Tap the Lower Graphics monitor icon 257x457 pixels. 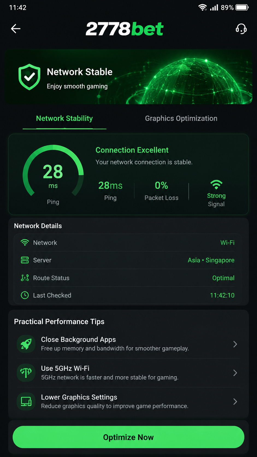(x=26, y=401)
